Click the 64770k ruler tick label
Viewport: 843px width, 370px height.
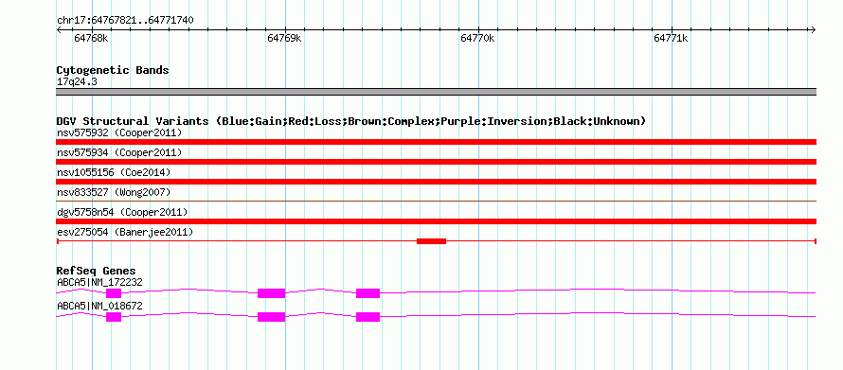pyautogui.click(x=477, y=38)
